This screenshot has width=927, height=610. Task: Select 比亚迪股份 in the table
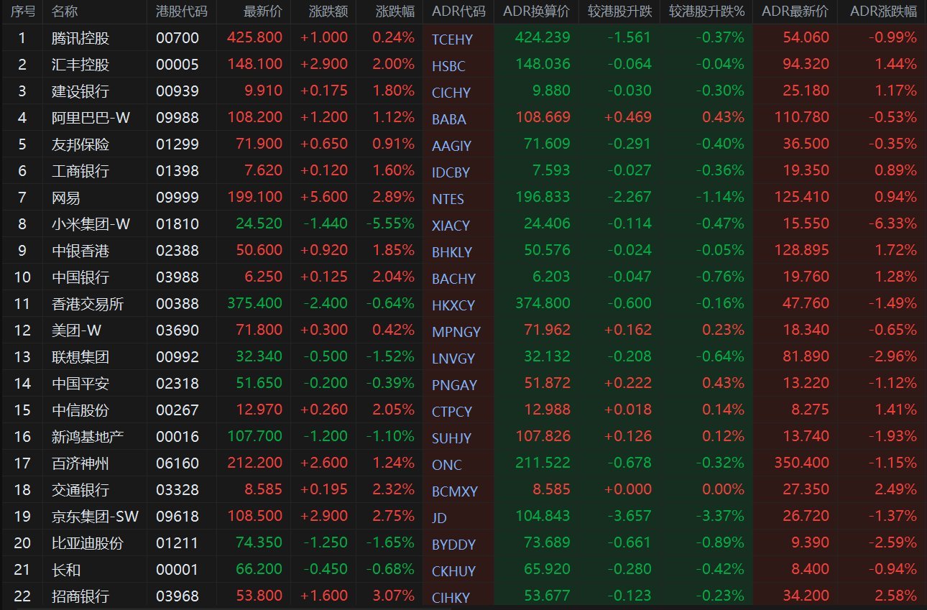[x=88, y=542]
